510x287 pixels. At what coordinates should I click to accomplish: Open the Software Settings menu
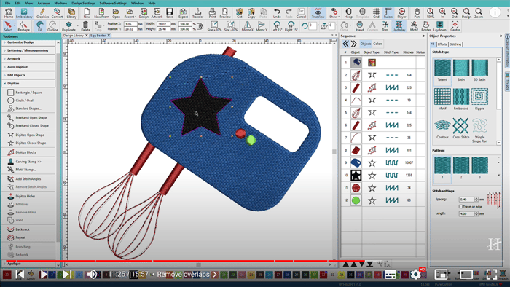(113, 3)
